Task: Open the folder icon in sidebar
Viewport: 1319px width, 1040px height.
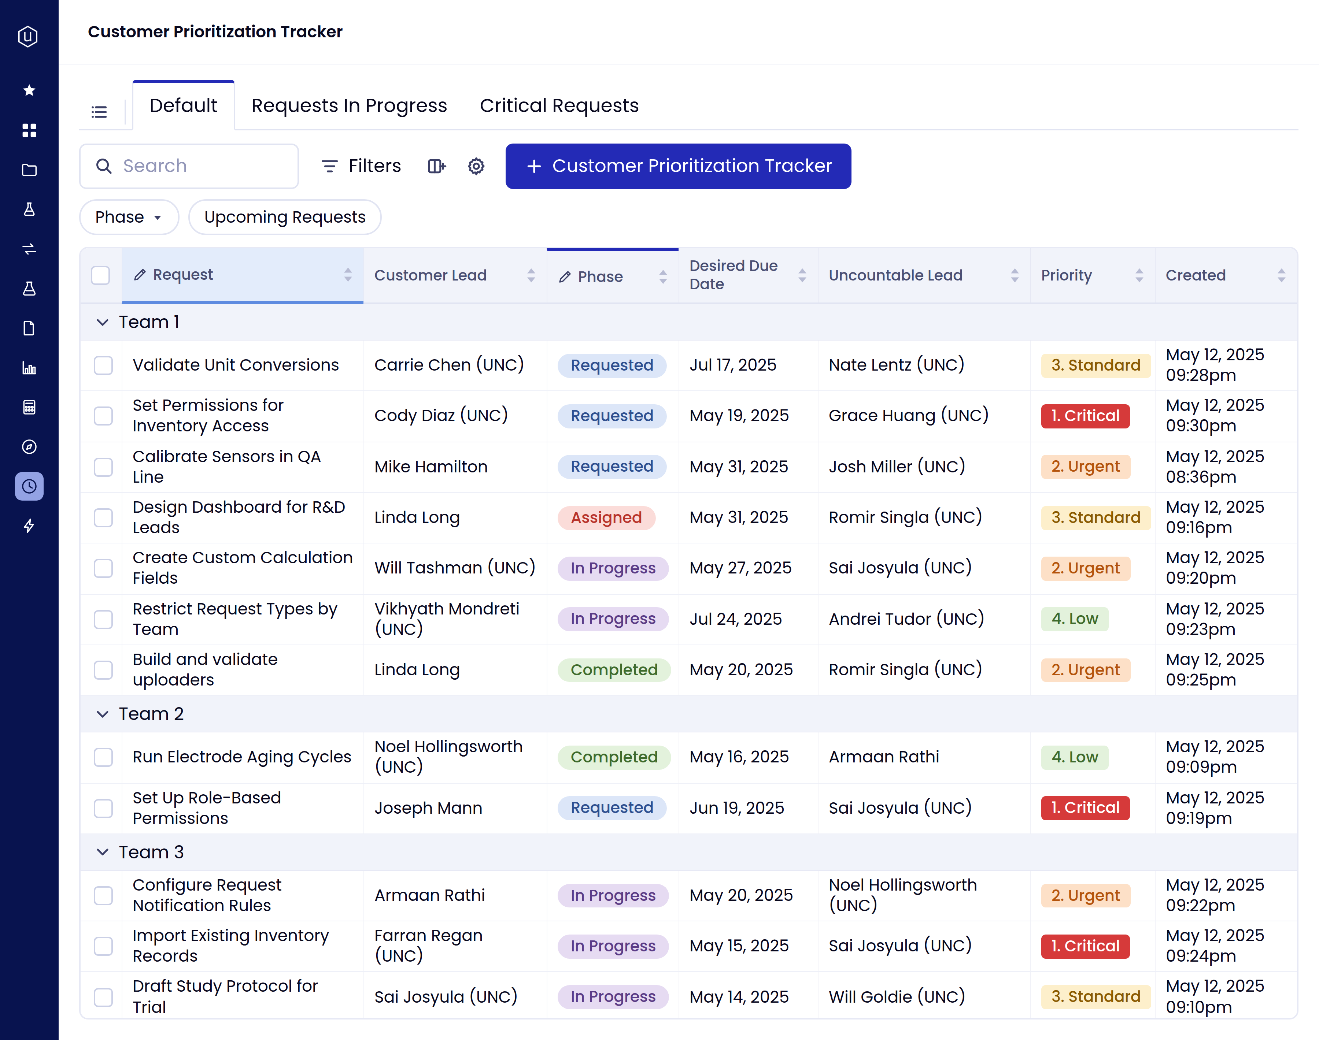Action: coord(29,170)
